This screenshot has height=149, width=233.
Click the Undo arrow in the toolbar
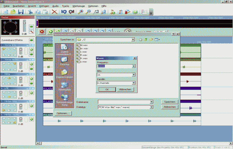pos(64,12)
